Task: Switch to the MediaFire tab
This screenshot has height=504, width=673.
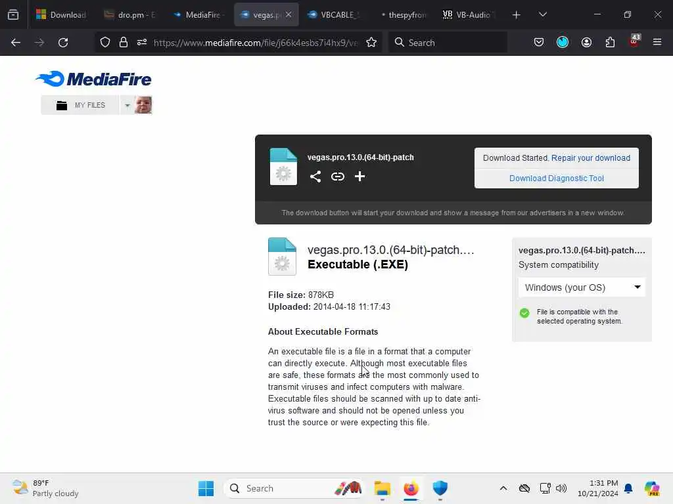Action: pyautogui.click(x=198, y=14)
